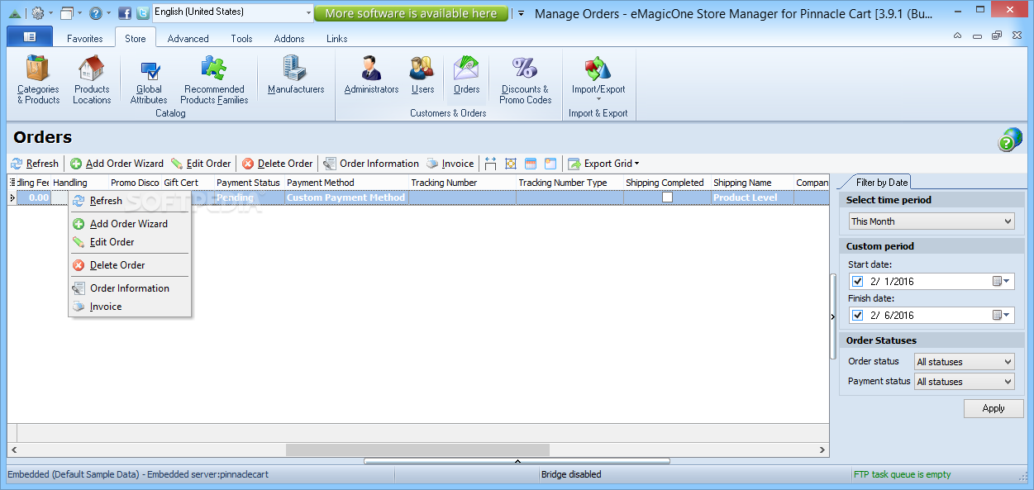The height and width of the screenshot is (490, 1034).
Task: Select the orange panel layout icon
Action: 550,164
